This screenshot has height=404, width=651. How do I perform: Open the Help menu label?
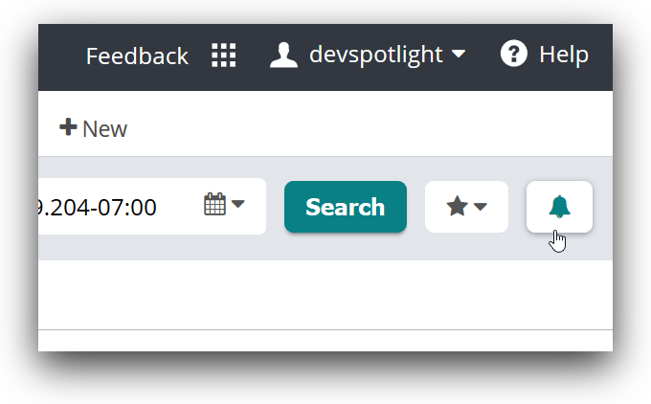[563, 55]
